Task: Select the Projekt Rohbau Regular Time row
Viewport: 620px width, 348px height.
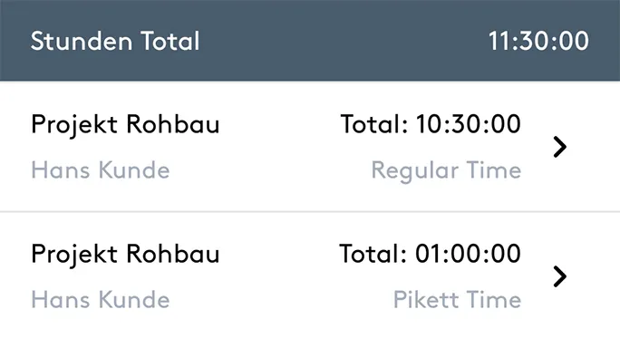Action: pyautogui.click(x=310, y=147)
